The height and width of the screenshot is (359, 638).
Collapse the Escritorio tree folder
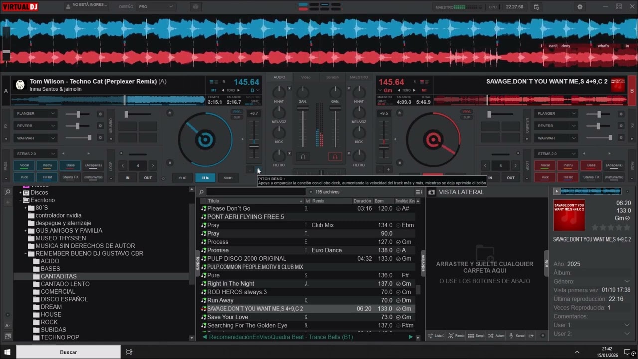[x=21, y=200]
